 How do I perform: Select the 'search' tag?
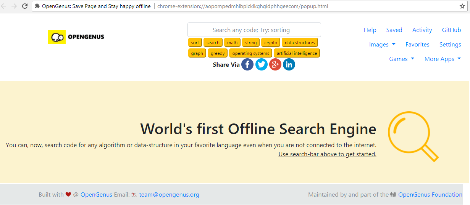click(213, 43)
